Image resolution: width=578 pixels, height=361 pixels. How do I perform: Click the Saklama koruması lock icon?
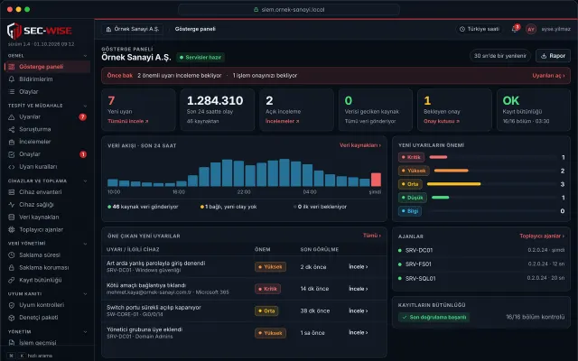click(x=12, y=267)
